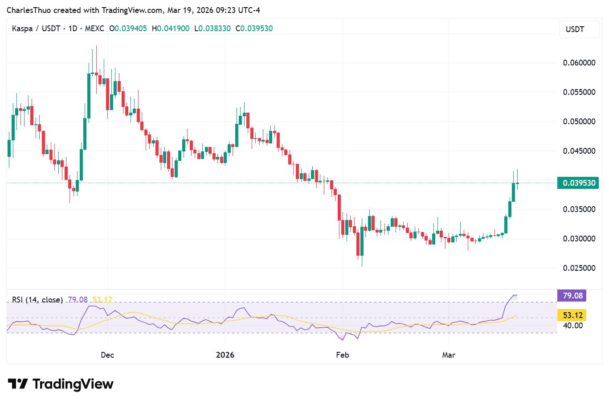Click the yellow RSI average tag 53.12
The height and width of the screenshot is (404, 609).
(572, 315)
